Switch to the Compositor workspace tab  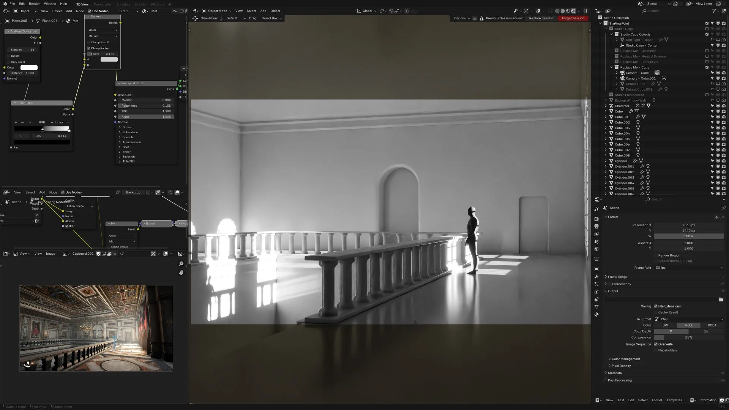(x=102, y=5)
